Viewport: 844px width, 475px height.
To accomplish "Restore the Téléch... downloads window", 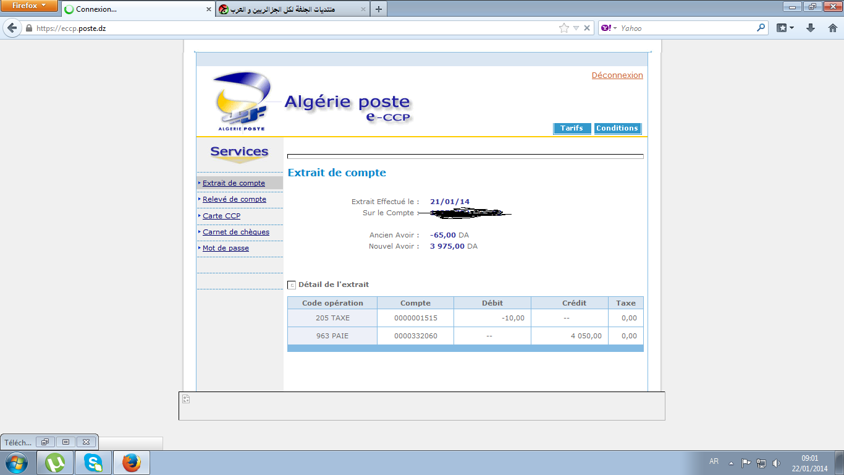I will 45,442.
